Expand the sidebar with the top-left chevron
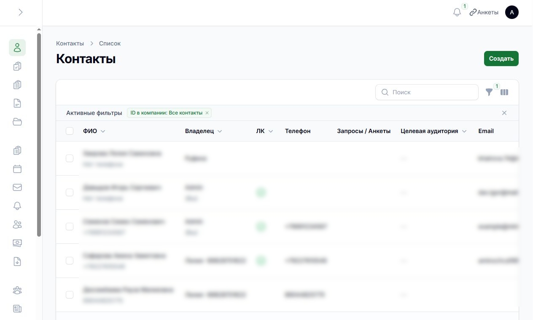This screenshot has height=320, width=533. click(21, 12)
